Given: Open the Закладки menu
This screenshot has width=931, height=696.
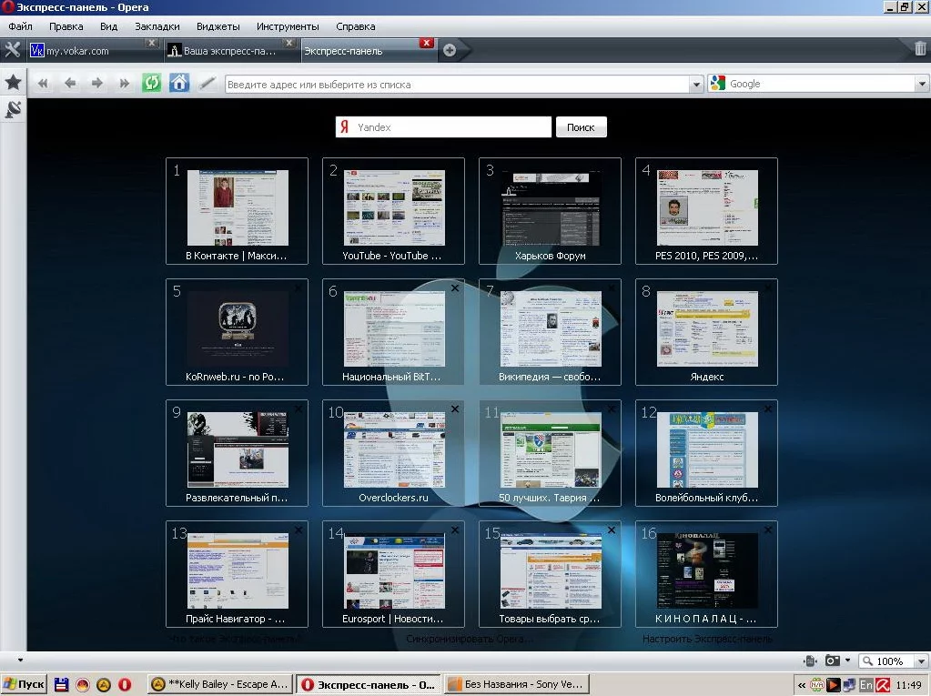Looking at the screenshot, I should (x=157, y=26).
